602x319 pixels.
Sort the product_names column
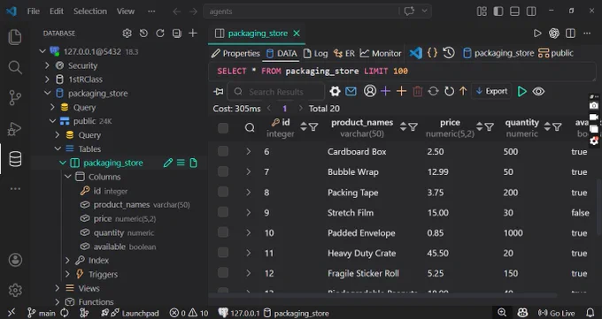pos(403,126)
